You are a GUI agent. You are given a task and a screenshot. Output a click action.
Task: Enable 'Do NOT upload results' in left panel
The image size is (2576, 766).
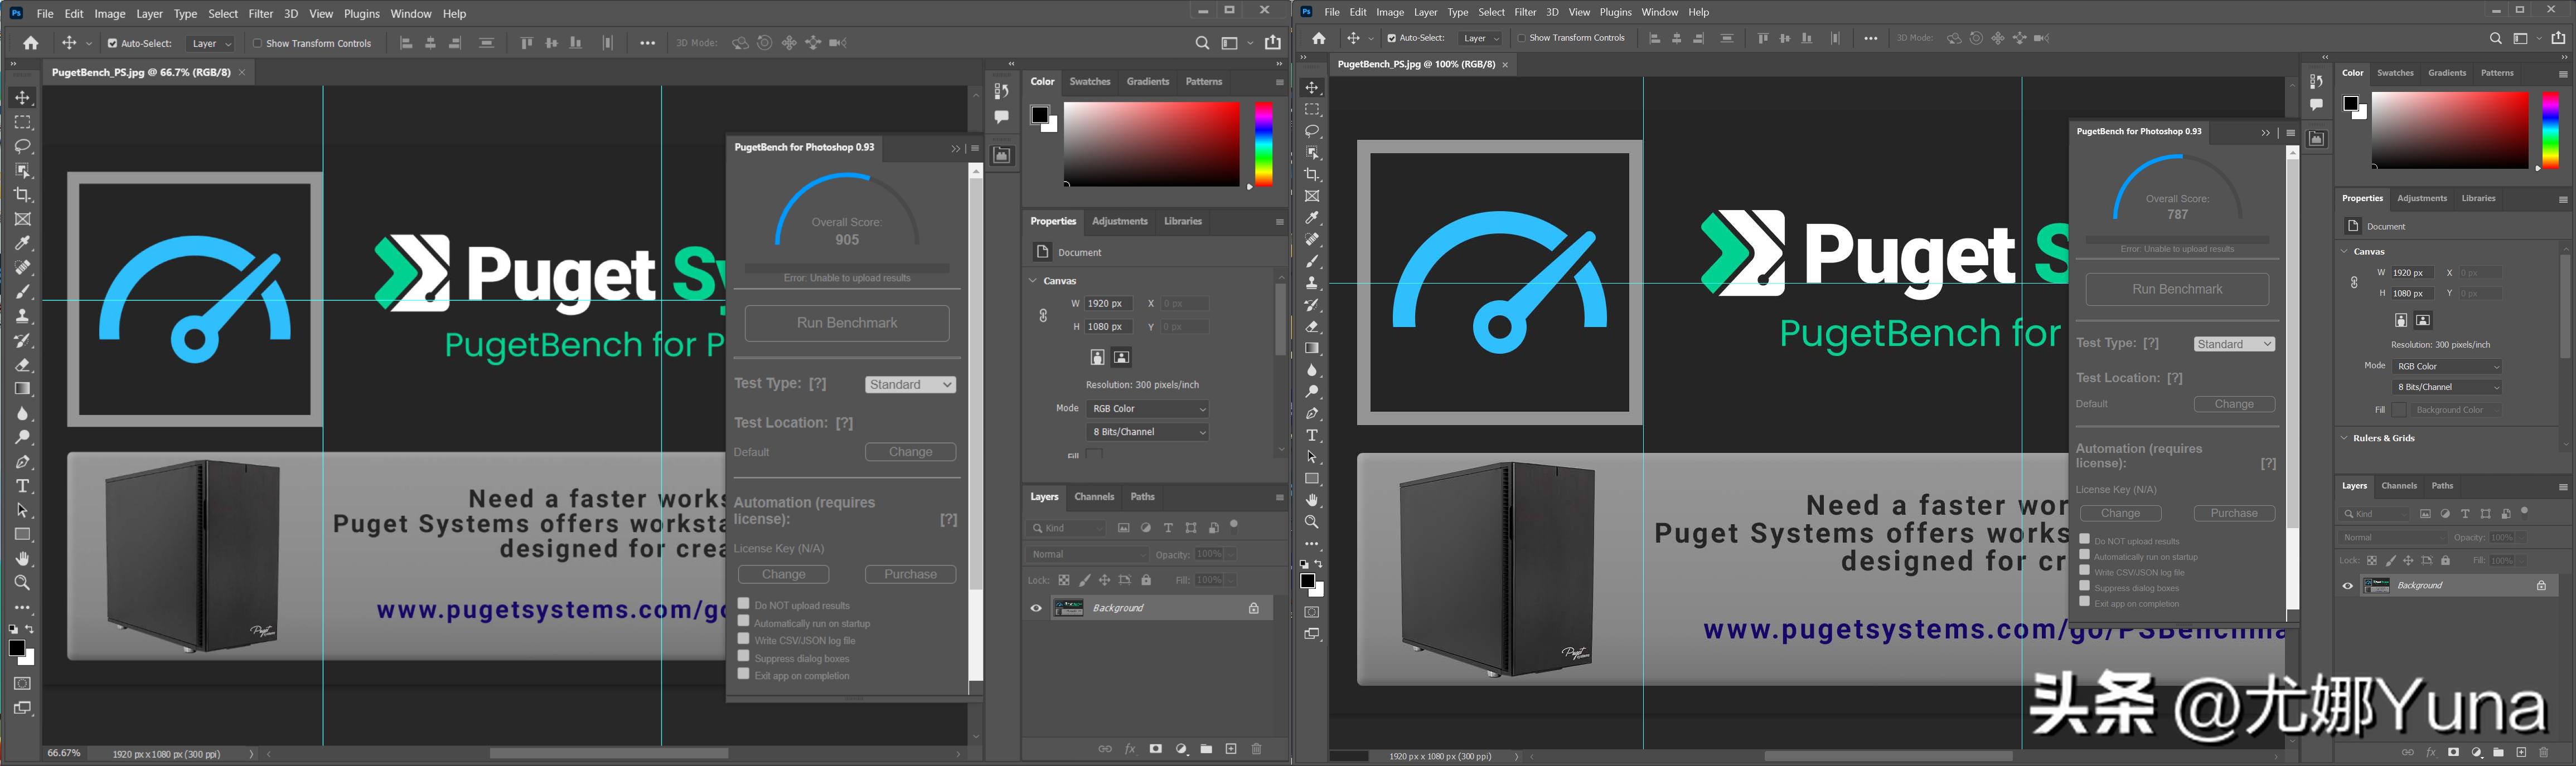click(743, 603)
